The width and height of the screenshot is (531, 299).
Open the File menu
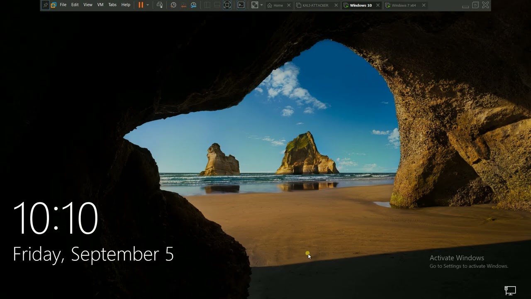tap(63, 5)
